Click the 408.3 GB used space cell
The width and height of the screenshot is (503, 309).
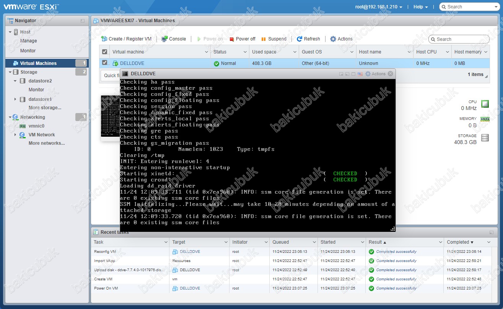[274, 63]
